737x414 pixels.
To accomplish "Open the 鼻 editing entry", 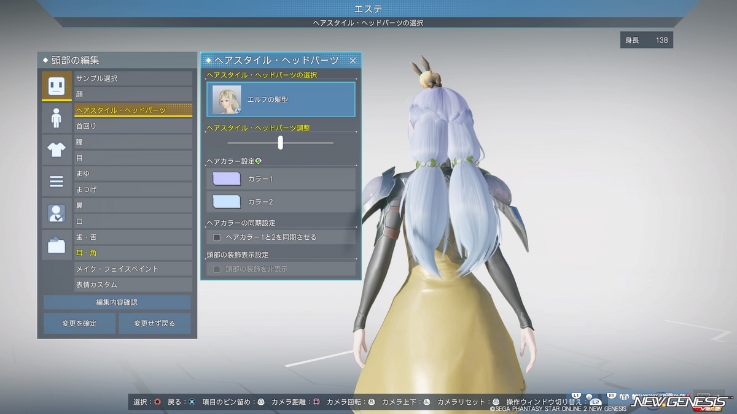I will (x=133, y=205).
